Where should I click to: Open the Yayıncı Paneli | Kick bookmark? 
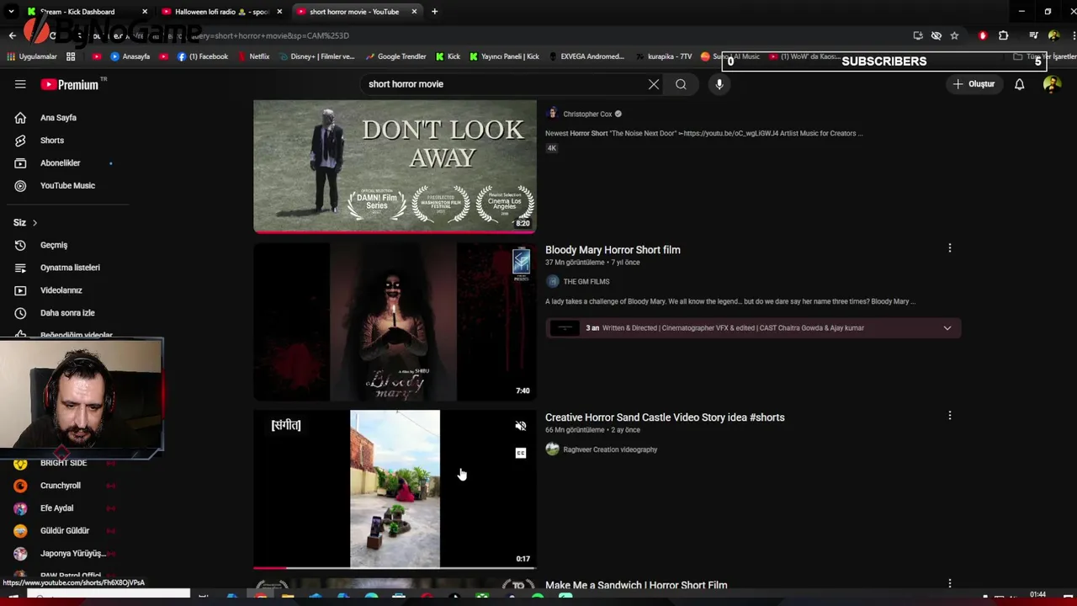[x=504, y=56]
